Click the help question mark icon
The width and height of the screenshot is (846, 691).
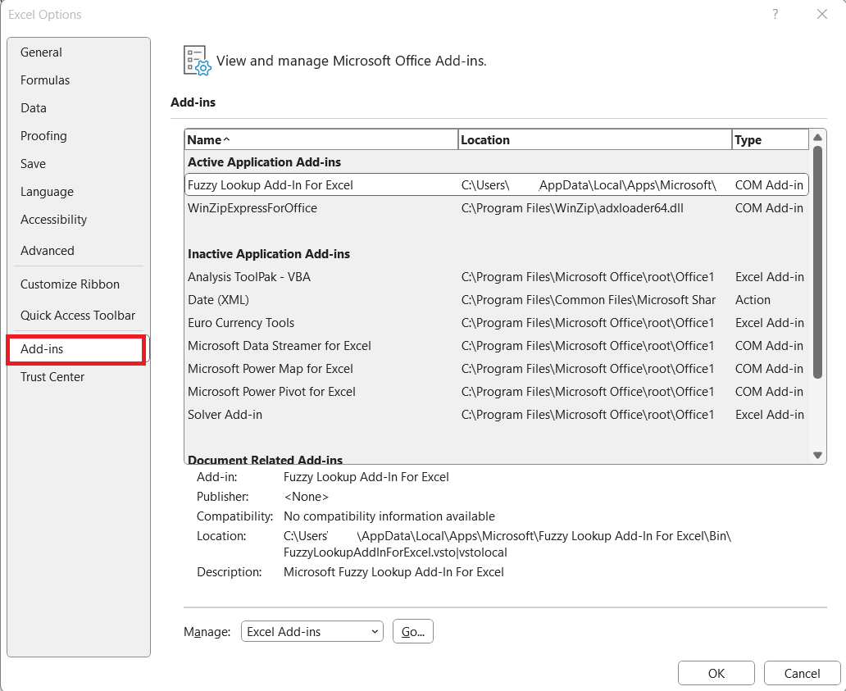[775, 14]
